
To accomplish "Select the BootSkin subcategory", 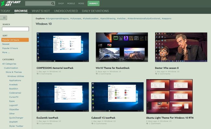I will point(14,89).
